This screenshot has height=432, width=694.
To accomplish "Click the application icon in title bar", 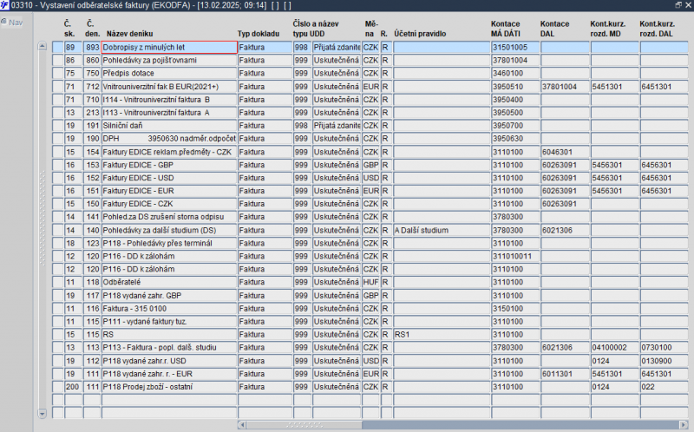I will point(4,5).
